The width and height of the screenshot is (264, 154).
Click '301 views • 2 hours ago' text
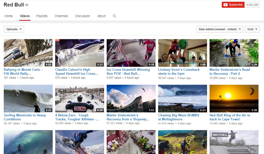click(19, 78)
